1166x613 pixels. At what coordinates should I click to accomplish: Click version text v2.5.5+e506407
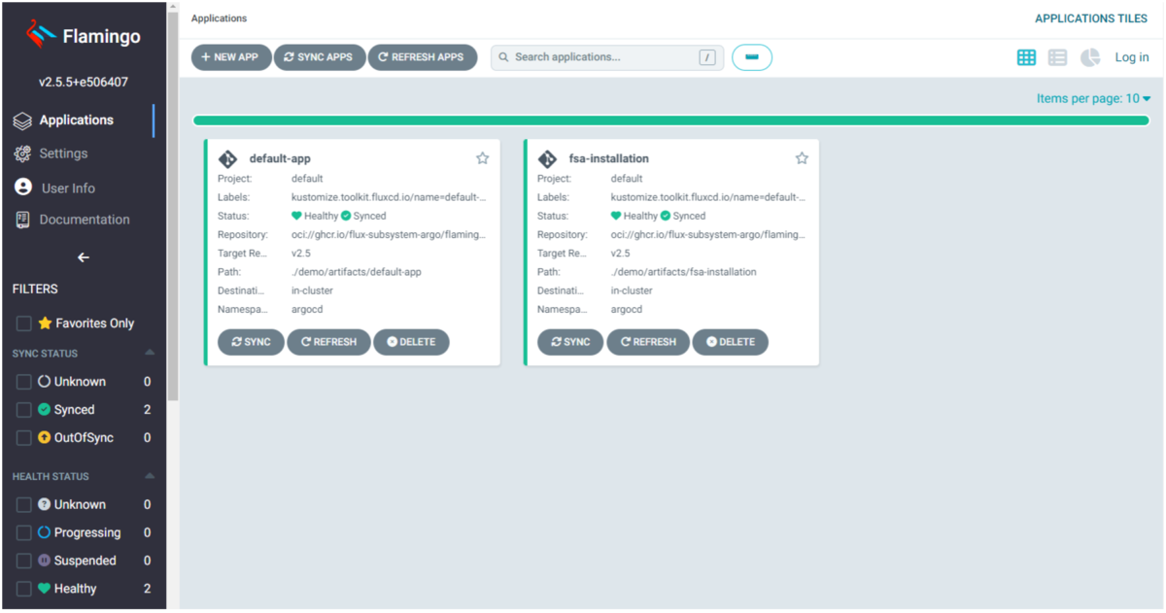84,83
